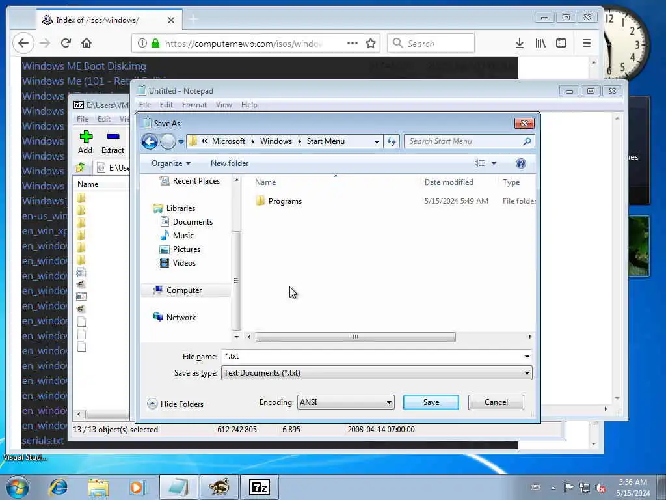Click Add button in 7-Zip window
This screenshot has width=666, height=500.
[x=85, y=142]
